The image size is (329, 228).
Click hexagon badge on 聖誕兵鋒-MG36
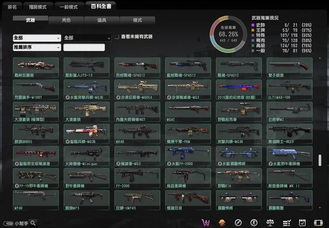(67, 142)
